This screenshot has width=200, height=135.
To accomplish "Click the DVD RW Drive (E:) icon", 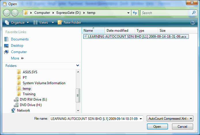I will [16, 99].
